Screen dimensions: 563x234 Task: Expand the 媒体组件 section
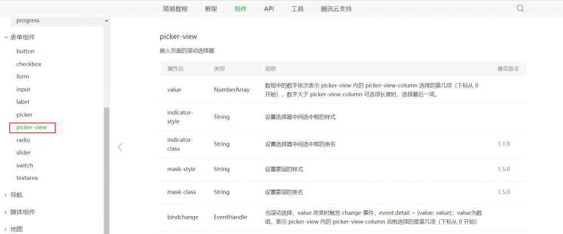coord(23,212)
